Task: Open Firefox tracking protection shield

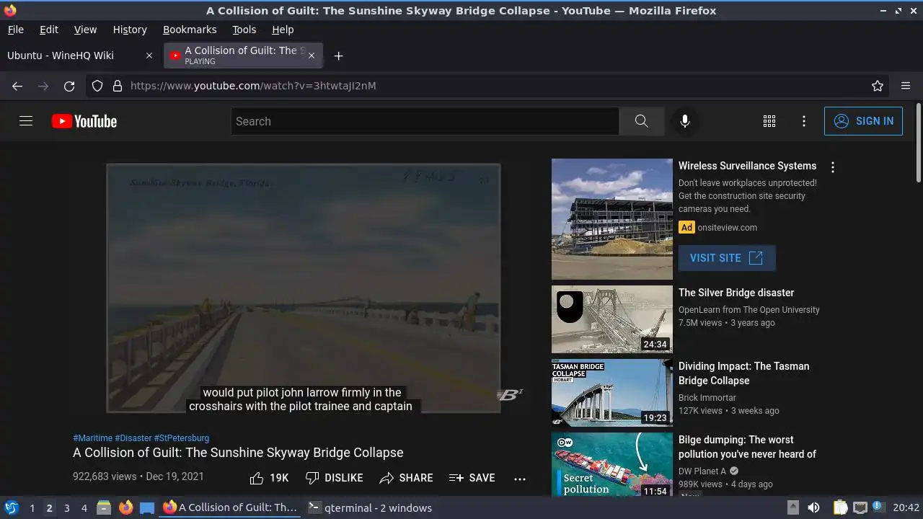Action: point(97,86)
